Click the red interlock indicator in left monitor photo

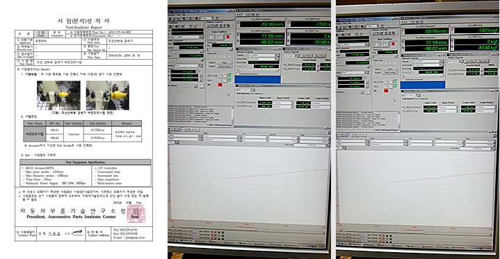(x=220, y=85)
